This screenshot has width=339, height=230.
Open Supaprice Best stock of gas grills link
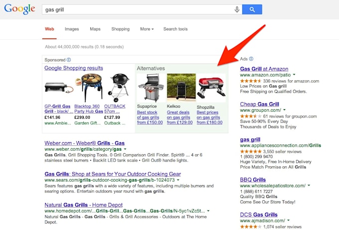(150, 117)
